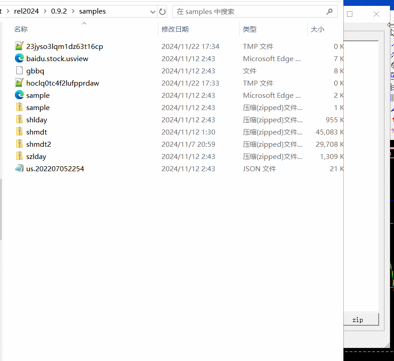Screen dimensions: 394x361
Task: Go to the 0.9.2 folder breadcrumb
Action: tap(59, 11)
